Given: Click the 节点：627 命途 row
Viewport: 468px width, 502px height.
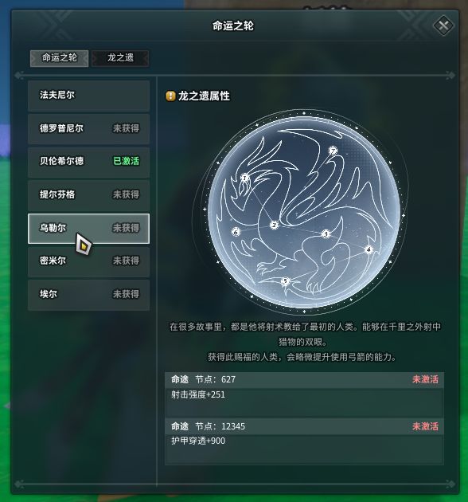Looking at the screenshot, I should [x=304, y=380].
